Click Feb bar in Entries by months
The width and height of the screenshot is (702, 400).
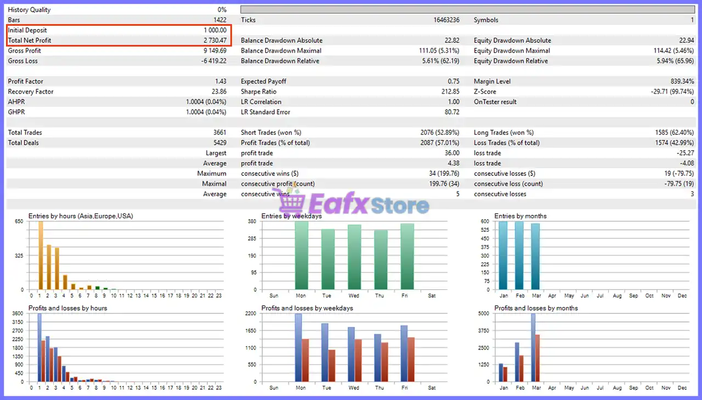tap(519, 255)
